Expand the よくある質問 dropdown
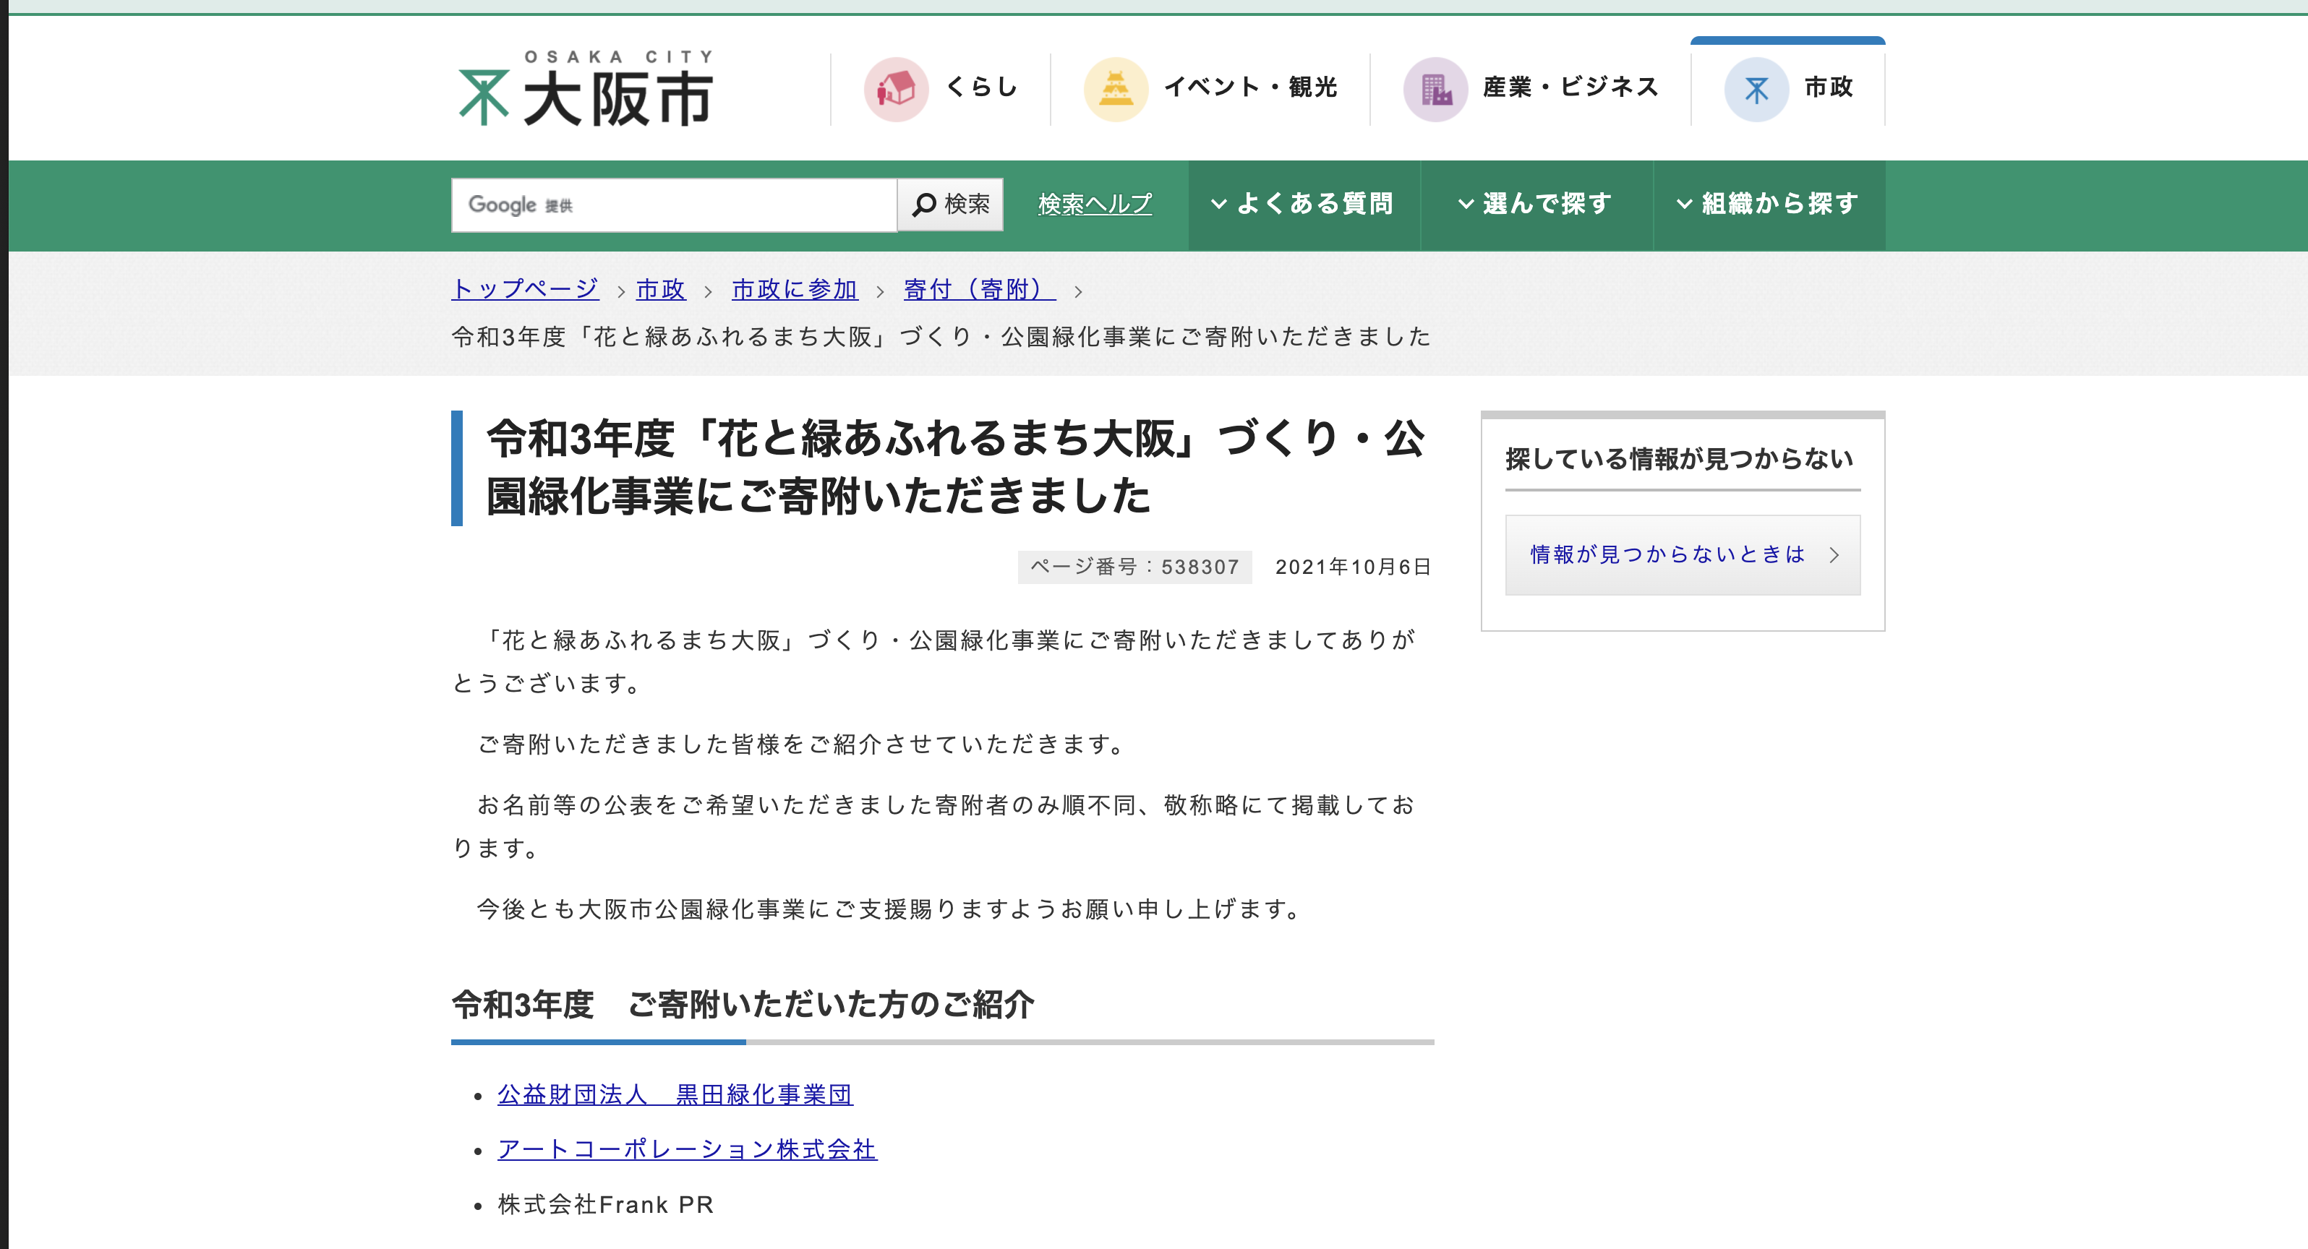 click(x=1303, y=204)
